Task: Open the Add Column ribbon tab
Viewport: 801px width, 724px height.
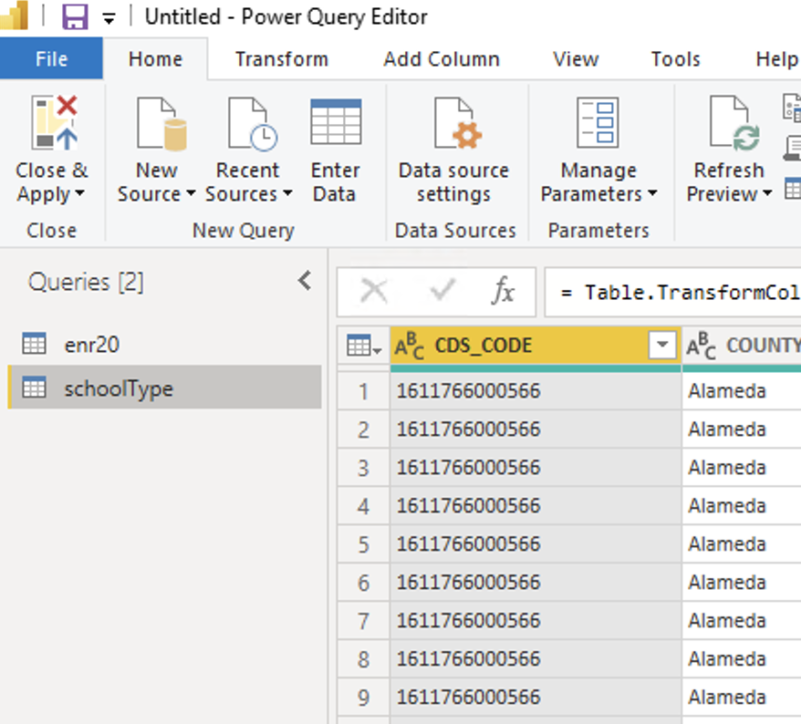Action: click(x=442, y=59)
